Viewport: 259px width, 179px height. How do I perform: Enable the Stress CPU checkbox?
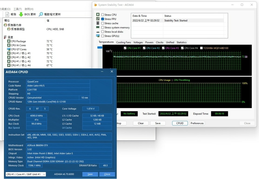(x=103, y=15)
